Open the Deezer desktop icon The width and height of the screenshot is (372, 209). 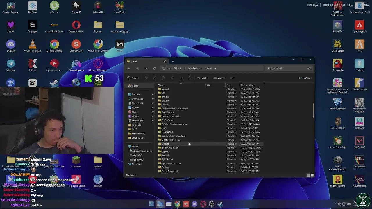click(11, 27)
